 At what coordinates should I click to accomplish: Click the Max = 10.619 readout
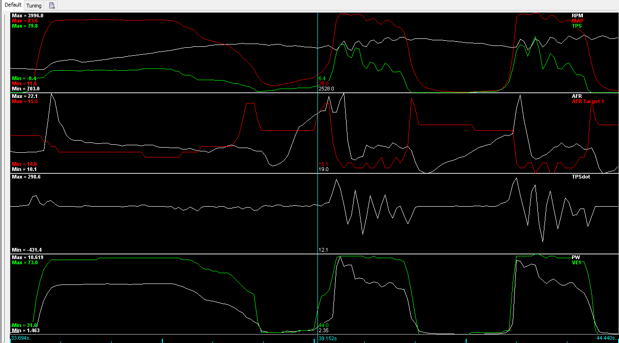pos(28,258)
